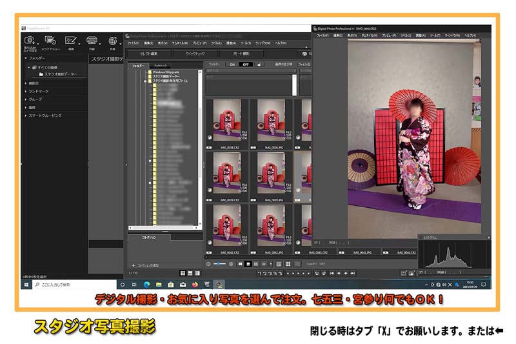Open the Windows Start menu
Viewport: 516px width, 344px height.
point(26,285)
